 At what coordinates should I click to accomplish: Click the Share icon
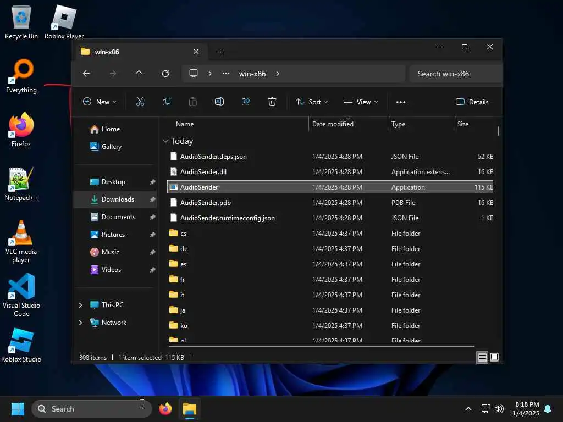point(246,102)
